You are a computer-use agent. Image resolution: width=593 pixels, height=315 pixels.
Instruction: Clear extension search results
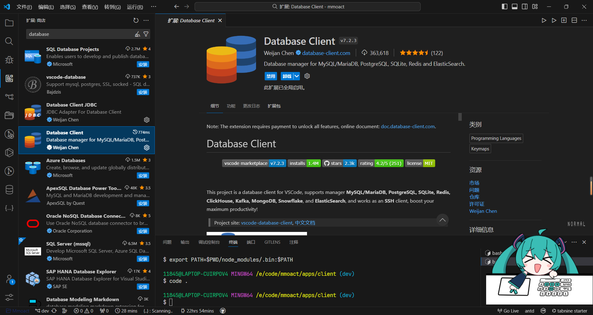click(138, 34)
